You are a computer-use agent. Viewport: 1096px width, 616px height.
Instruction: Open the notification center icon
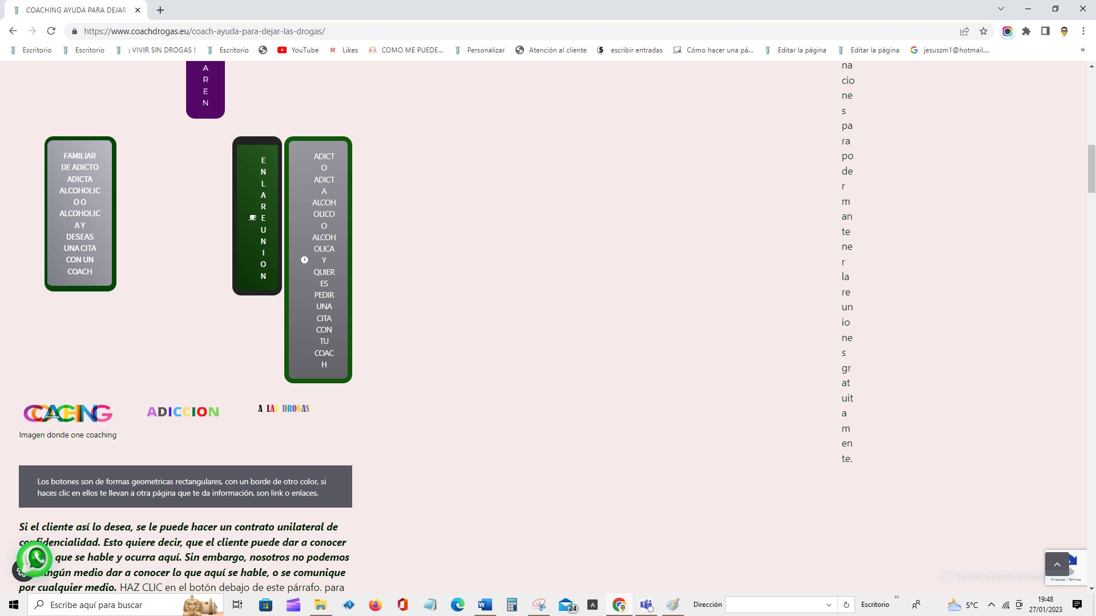click(x=1077, y=605)
